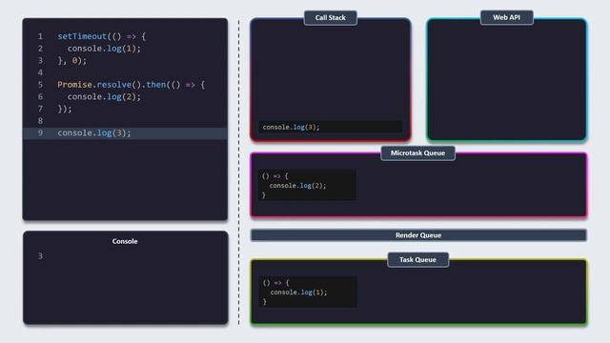Image resolution: width=610 pixels, height=343 pixels.
Task: Select the console.log(3); item in Call Stack
Action: [x=331, y=127]
